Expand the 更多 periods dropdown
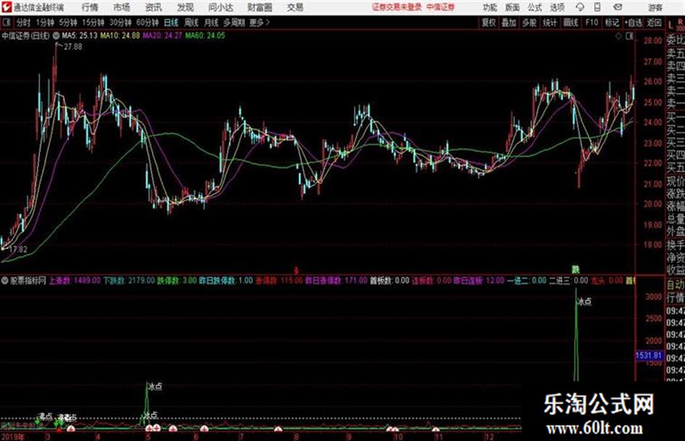This screenshot has height=441, width=685. point(260,22)
